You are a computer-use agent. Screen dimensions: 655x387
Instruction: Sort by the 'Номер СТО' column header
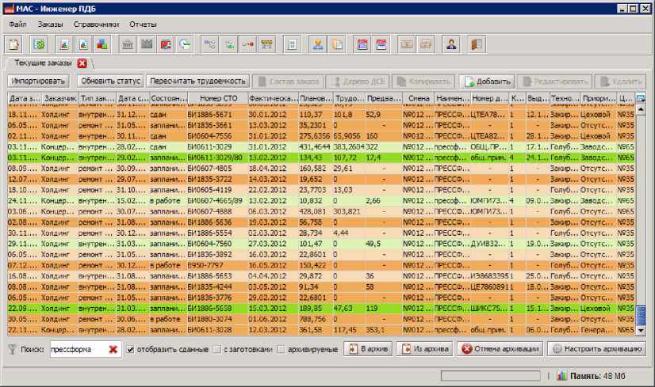tap(217, 99)
